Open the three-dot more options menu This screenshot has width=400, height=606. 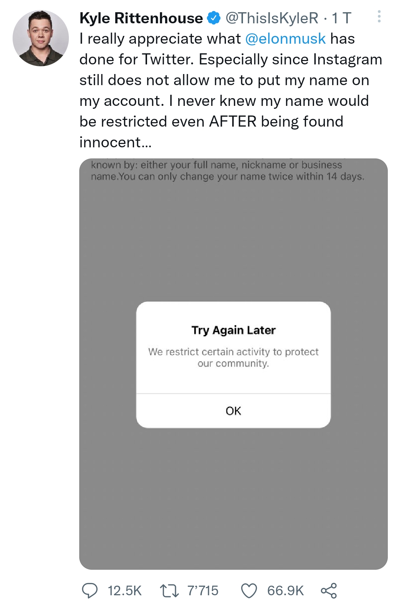click(379, 17)
